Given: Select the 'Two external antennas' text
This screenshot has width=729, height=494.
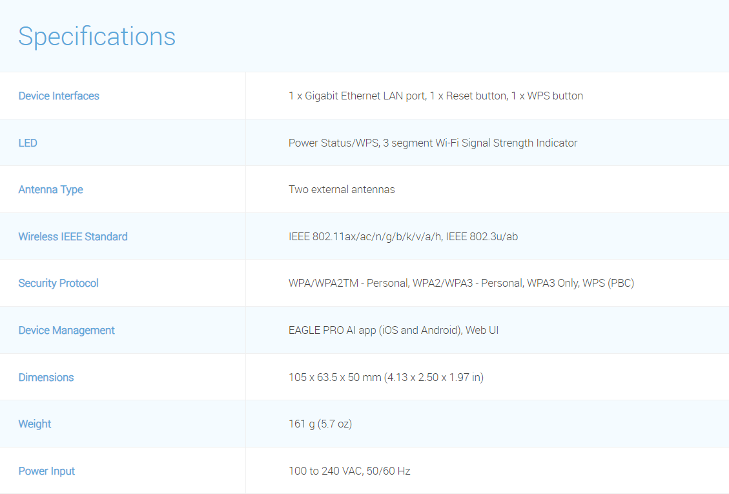Looking at the screenshot, I should pyautogui.click(x=342, y=189).
